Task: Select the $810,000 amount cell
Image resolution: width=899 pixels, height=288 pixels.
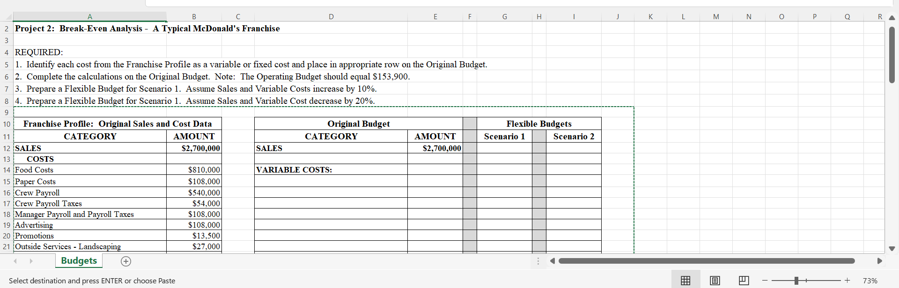Action: (194, 170)
